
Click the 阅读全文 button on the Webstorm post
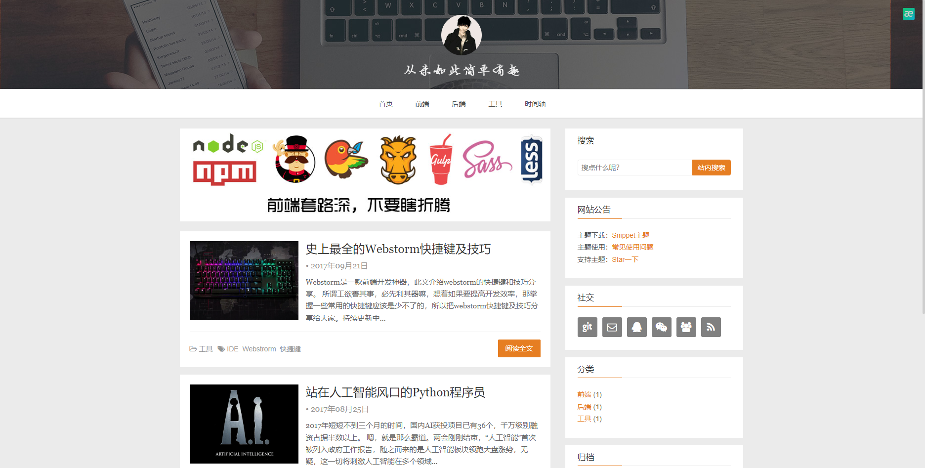[519, 348]
